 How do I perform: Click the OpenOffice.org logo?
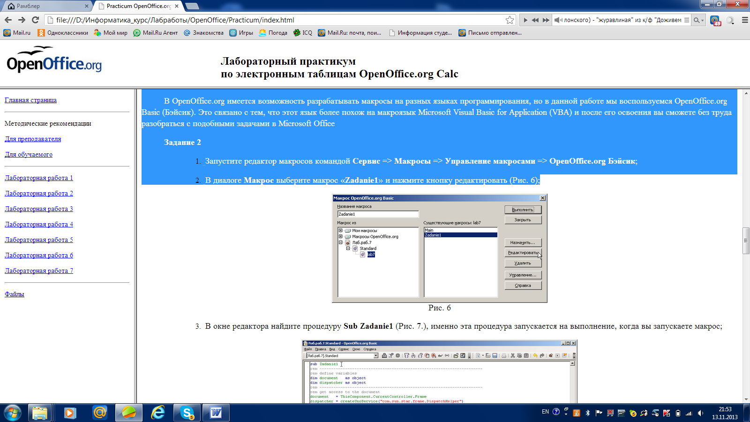[54, 60]
